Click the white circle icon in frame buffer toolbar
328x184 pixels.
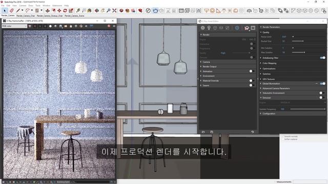(x=50, y=26)
